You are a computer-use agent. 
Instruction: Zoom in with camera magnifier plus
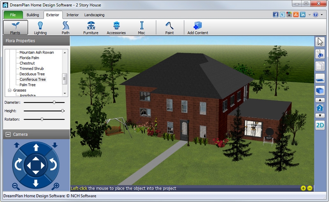(x=56, y=186)
